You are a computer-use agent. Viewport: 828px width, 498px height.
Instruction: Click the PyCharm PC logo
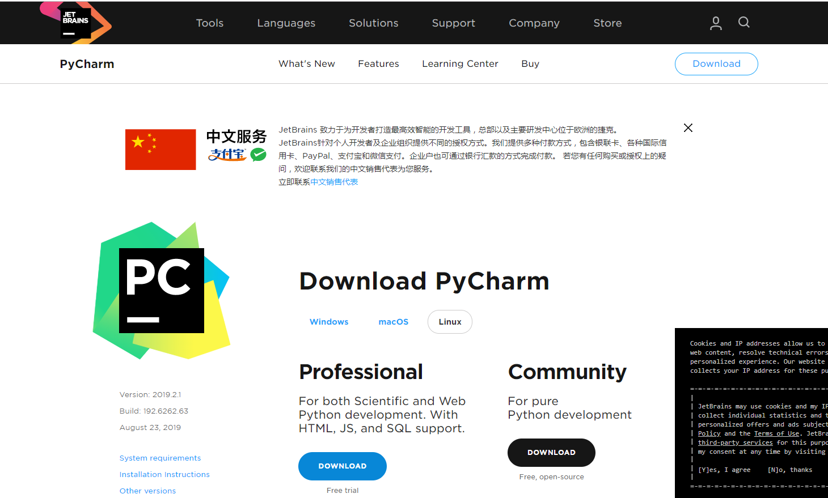162,291
